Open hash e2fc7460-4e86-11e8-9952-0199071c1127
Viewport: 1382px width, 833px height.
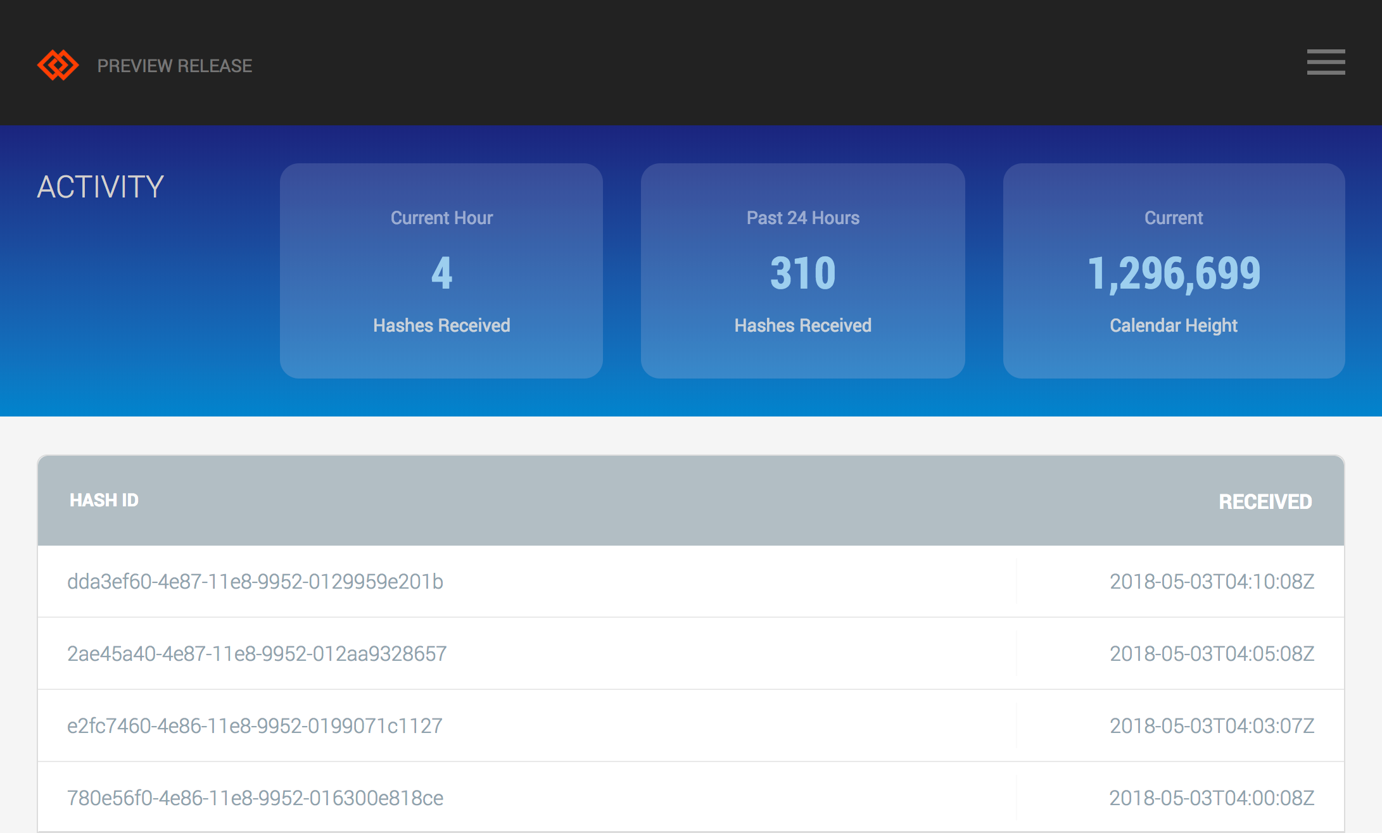point(255,726)
